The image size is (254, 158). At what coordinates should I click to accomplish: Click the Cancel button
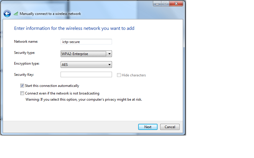point(170,127)
